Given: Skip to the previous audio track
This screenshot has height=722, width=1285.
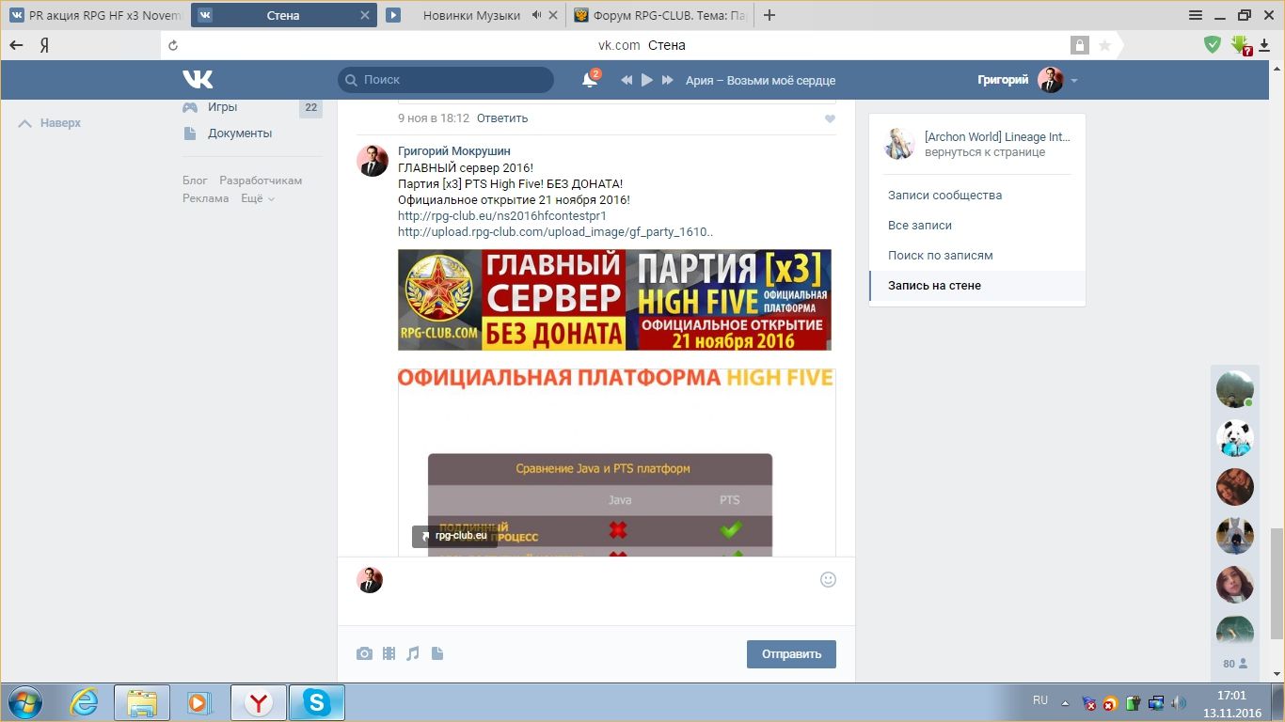Looking at the screenshot, I should coord(627,80).
